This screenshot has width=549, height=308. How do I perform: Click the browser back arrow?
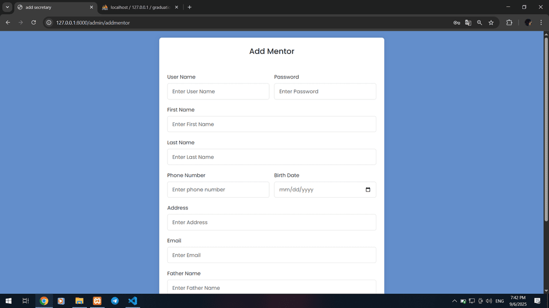[x=8, y=22]
